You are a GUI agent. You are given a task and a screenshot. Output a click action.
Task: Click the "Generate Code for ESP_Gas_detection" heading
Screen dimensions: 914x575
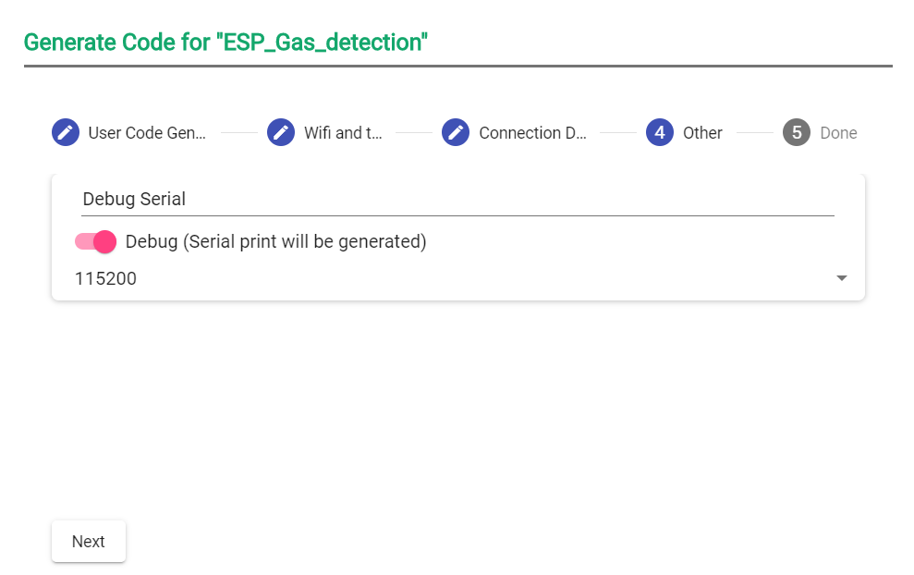226,43
